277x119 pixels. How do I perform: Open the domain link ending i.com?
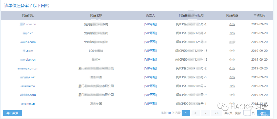(x=28, y=51)
